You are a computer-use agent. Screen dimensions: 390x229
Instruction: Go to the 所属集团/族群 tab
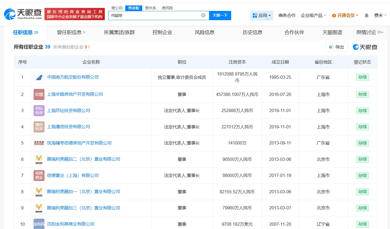pyautogui.click(x=119, y=32)
